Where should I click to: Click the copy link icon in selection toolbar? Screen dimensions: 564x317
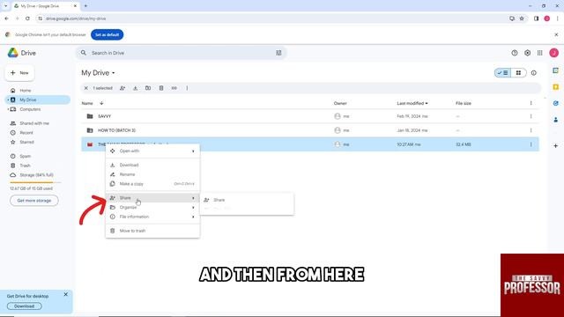pyautogui.click(x=174, y=88)
